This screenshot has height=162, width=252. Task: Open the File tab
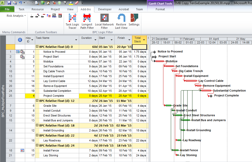7,9
